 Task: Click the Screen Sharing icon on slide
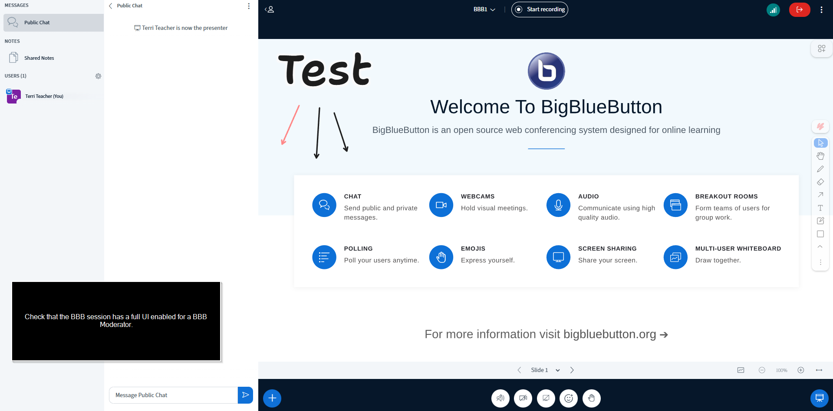tap(558, 257)
